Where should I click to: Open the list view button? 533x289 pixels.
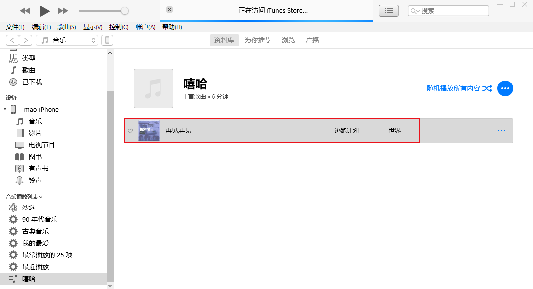pyautogui.click(x=389, y=11)
